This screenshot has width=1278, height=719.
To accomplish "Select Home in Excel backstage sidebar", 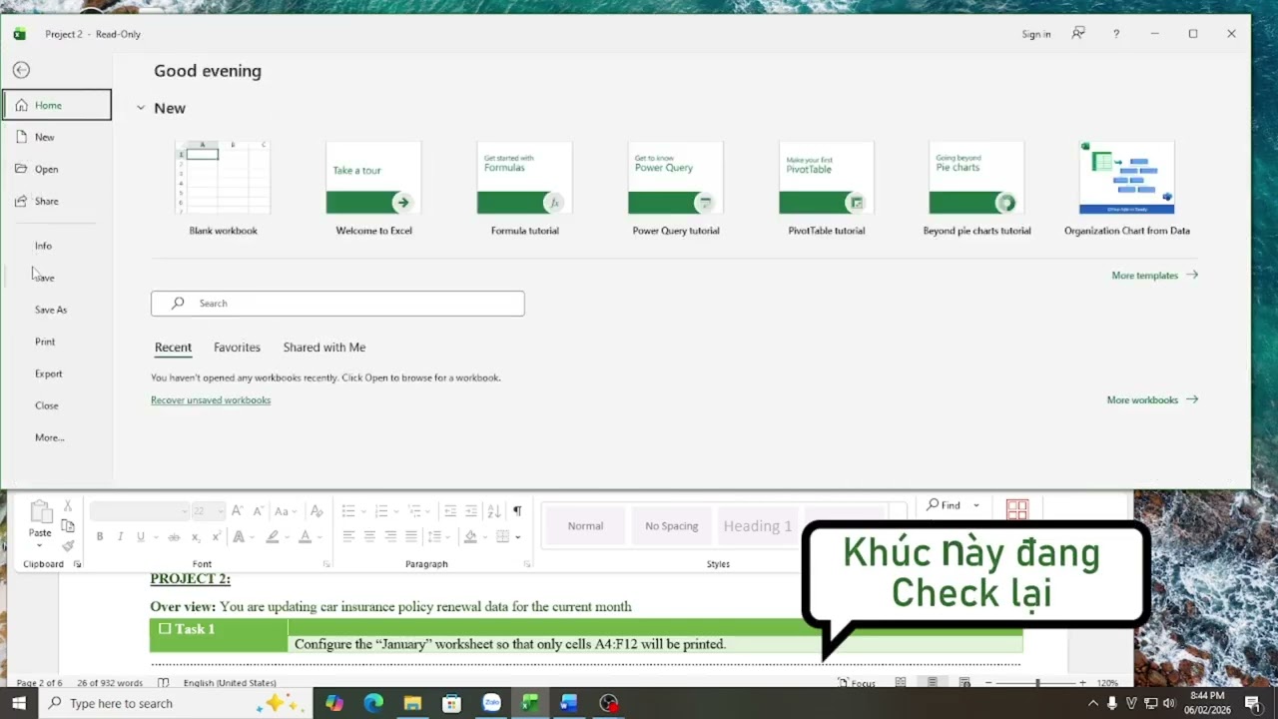I will (x=57, y=105).
